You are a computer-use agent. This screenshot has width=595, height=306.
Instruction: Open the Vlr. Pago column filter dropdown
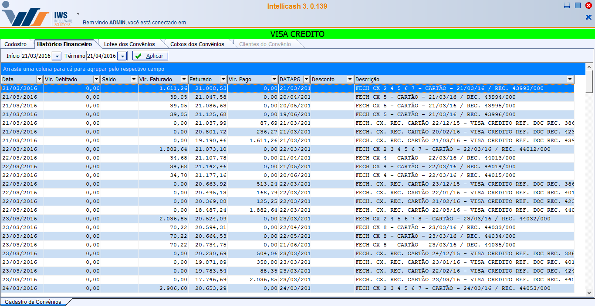(274, 79)
